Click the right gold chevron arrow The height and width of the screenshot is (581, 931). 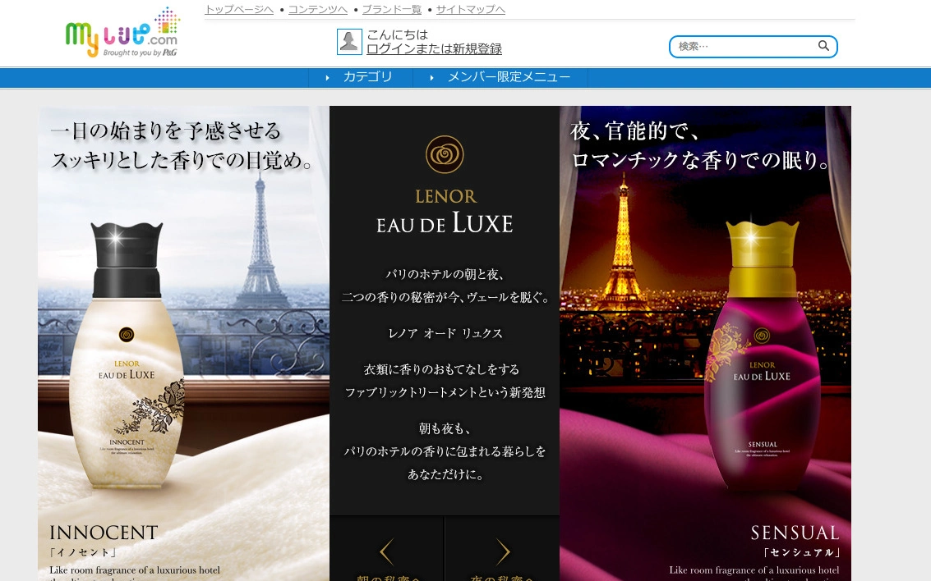502,551
